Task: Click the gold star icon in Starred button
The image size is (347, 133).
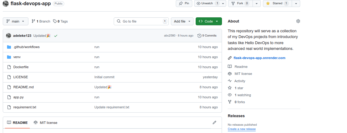Action: click(x=268, y=3)
